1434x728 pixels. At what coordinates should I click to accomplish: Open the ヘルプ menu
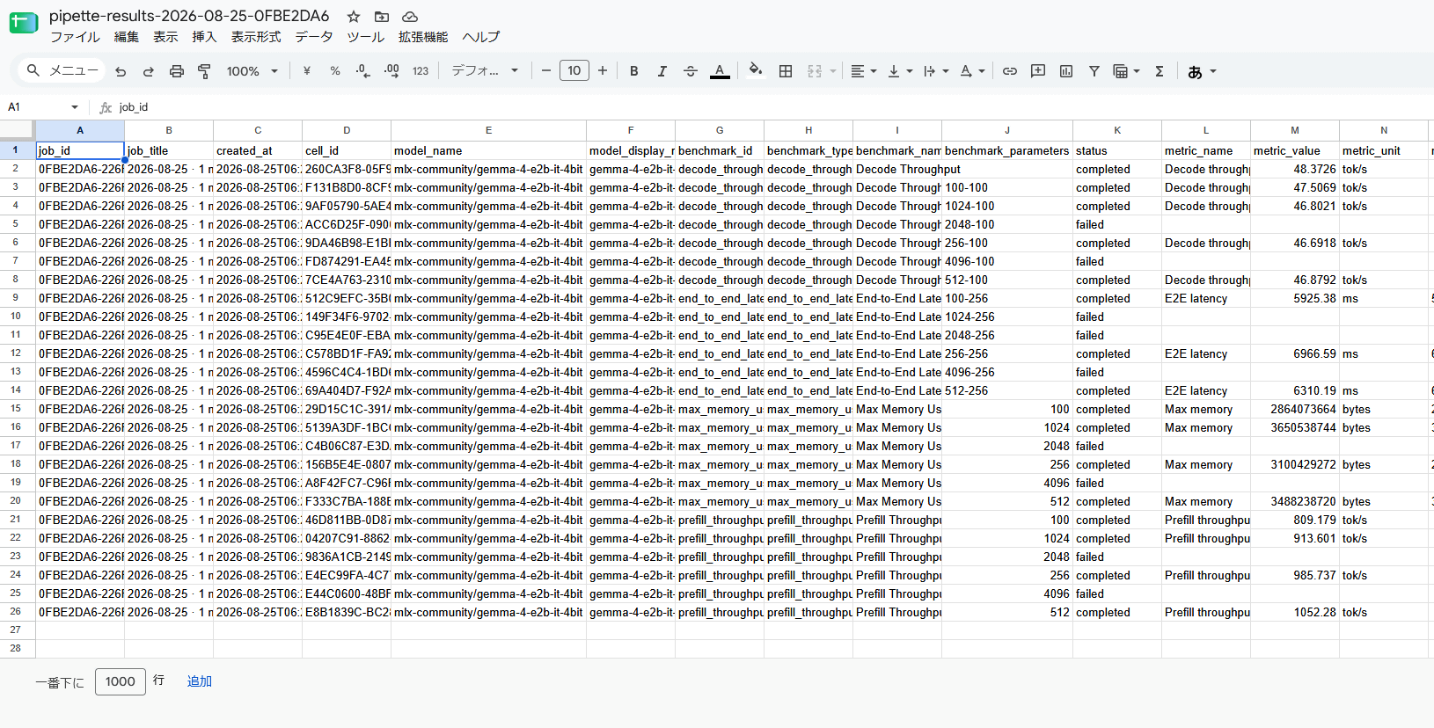pos(481,37)
